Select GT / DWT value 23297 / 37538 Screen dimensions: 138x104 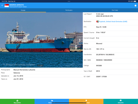pyautogui.click(x=101, y=77)
